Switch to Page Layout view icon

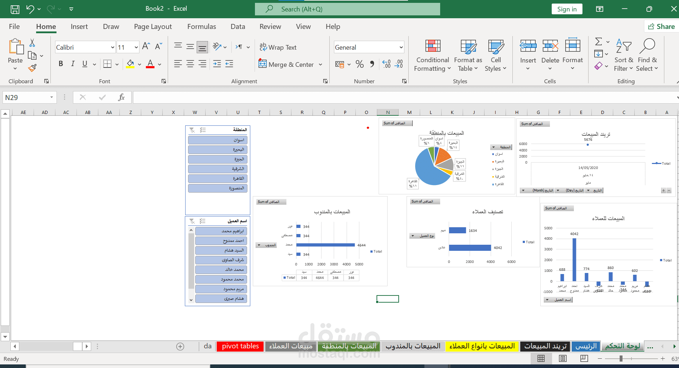click(563, 358)
